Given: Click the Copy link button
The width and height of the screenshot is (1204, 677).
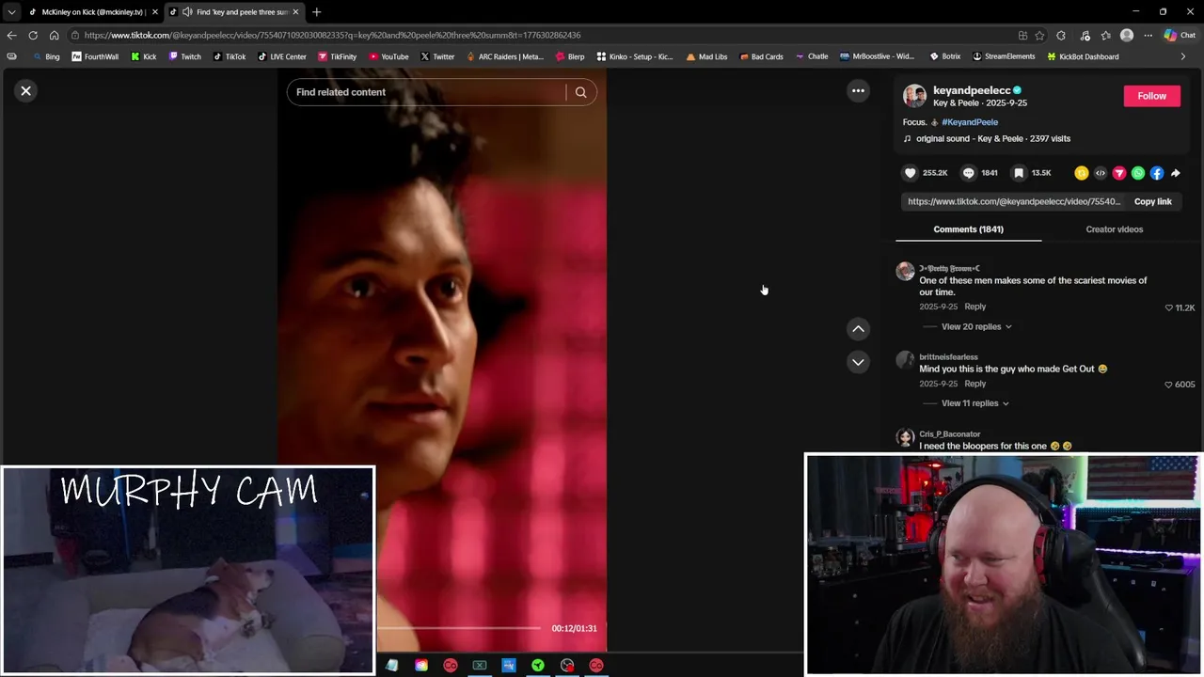Looking at the screenshot, I should 1152,201.
